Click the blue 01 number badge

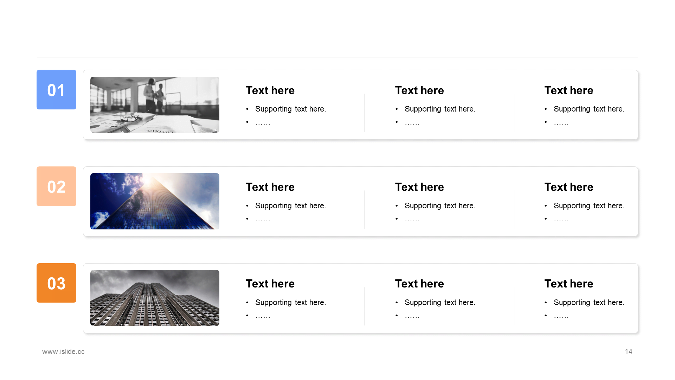click(56, 89)
